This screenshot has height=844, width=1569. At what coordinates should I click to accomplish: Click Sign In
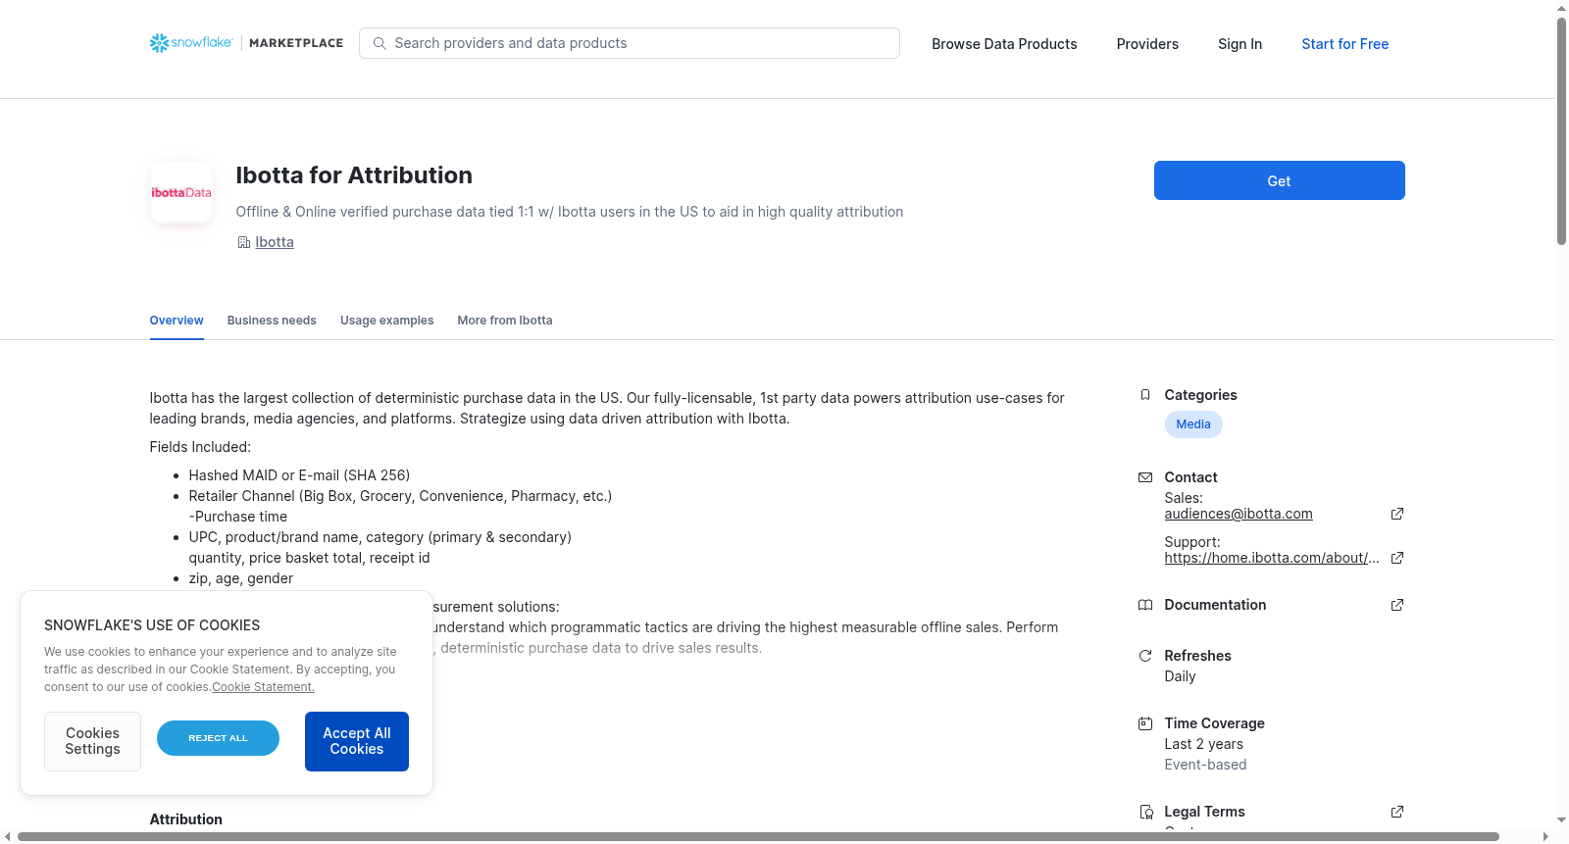(1240, 44)
